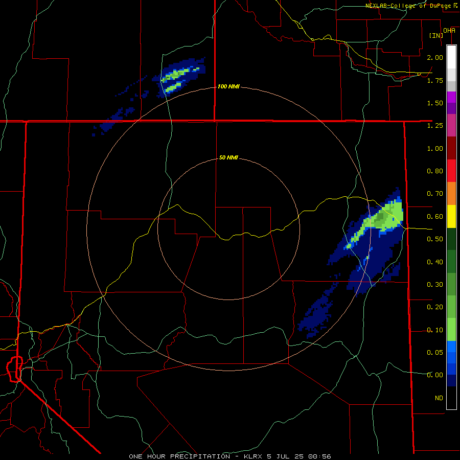Click the 50 NMI range ring label

(228, 157)
